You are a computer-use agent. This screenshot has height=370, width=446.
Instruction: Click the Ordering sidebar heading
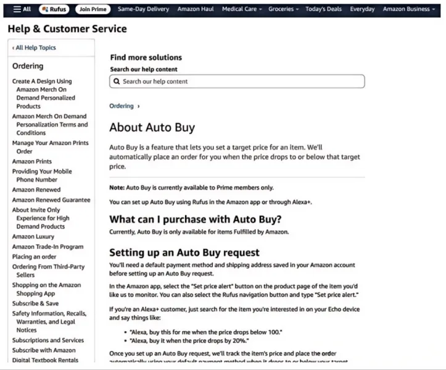pyautogui.click(x=28, y=66)
